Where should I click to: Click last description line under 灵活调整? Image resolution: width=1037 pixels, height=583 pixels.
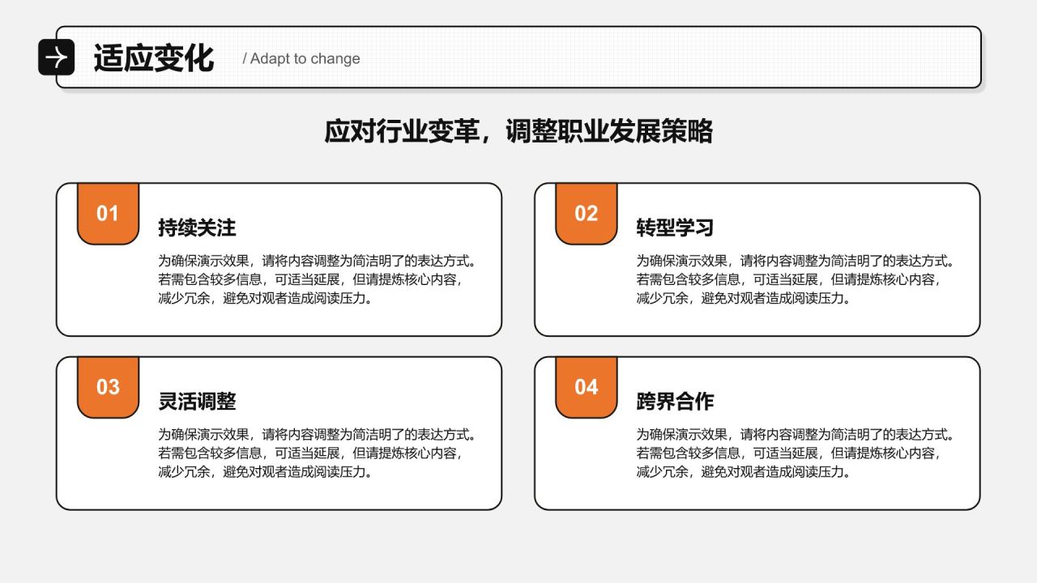[265, 472]
